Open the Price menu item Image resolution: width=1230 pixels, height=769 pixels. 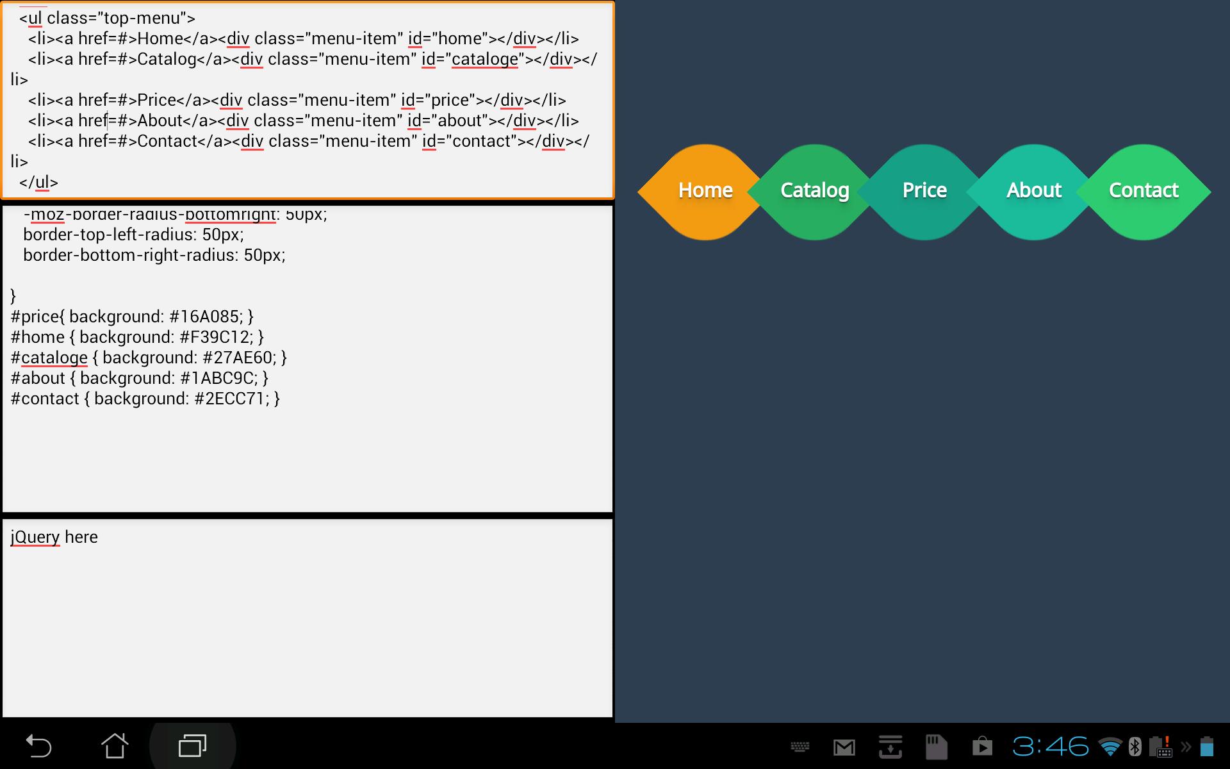(x=924, y=191)
